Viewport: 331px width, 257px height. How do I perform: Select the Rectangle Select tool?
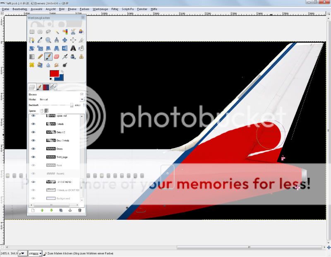32,32
